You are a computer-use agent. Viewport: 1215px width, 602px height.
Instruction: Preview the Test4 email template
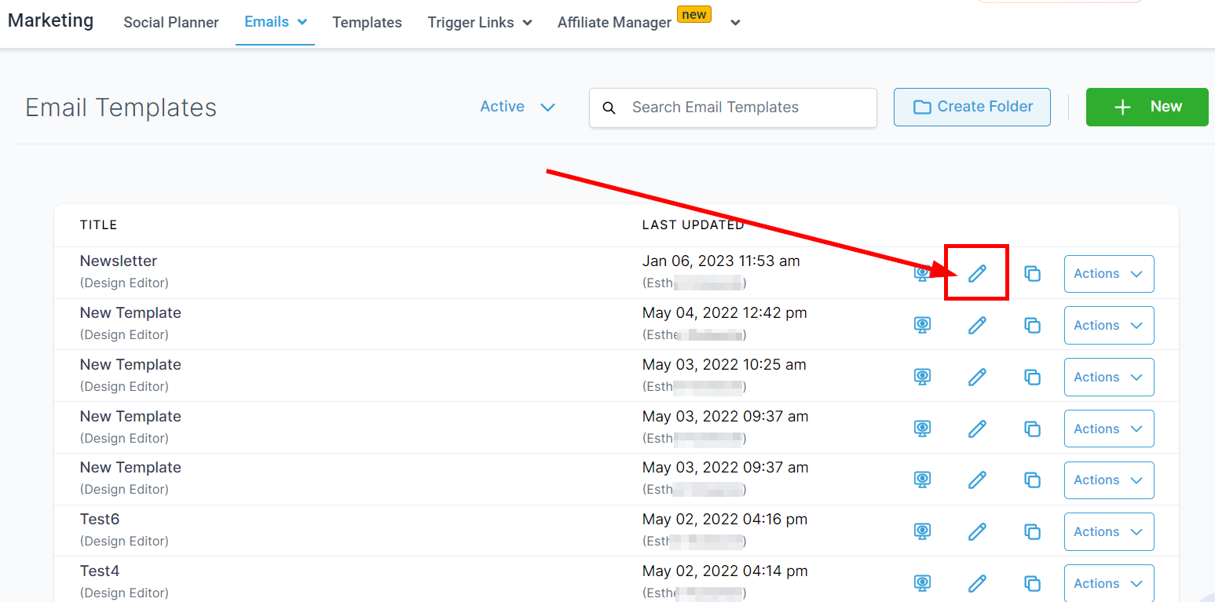pyautogui.click(x=922, y=583)
